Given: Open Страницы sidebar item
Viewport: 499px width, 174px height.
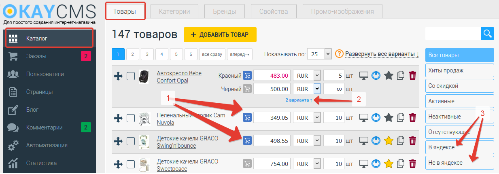Looking at the screenshot, I should 49,92.
